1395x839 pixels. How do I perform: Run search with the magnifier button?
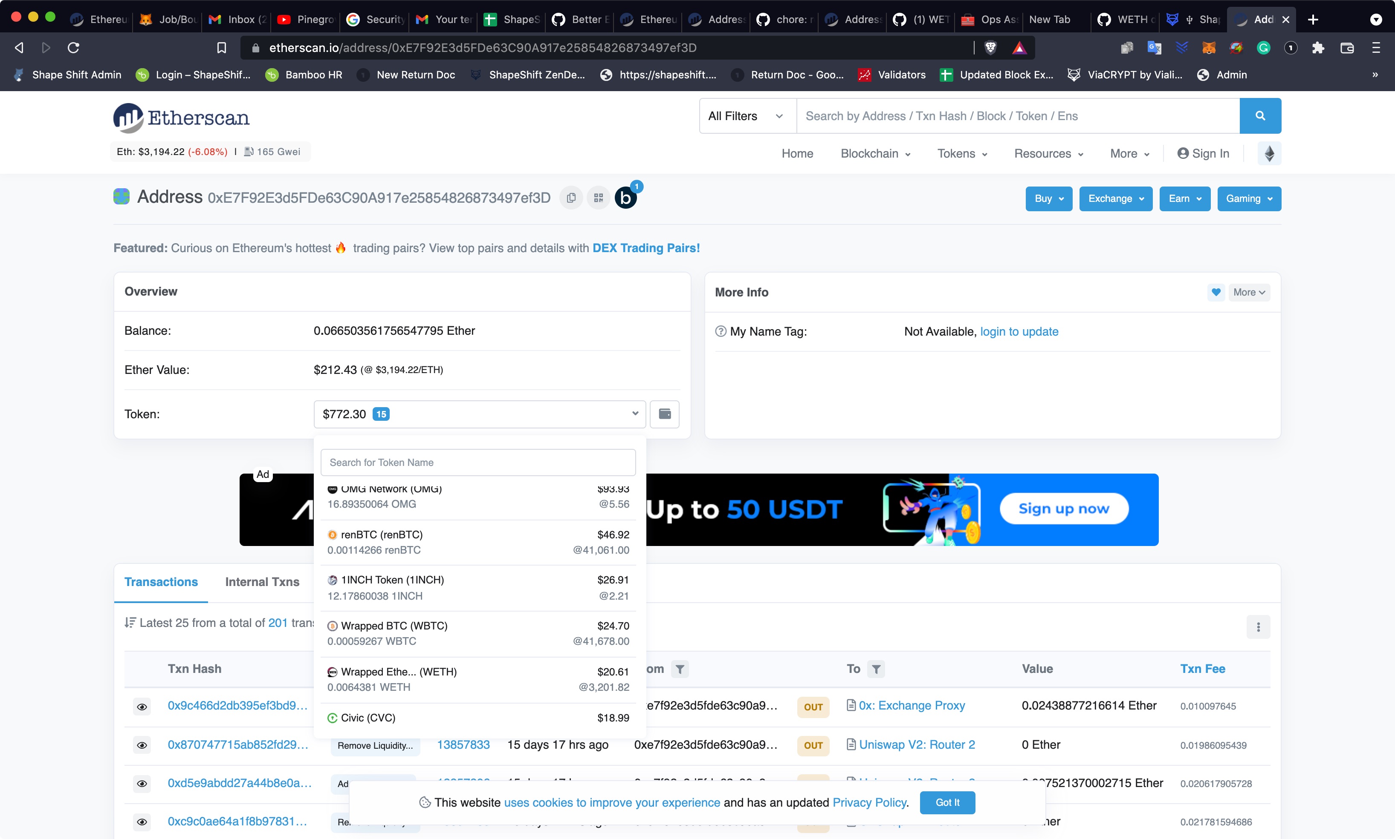(x=1261, y=115)
